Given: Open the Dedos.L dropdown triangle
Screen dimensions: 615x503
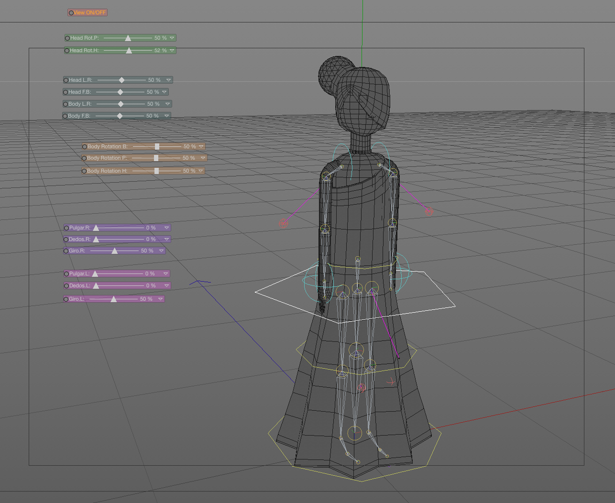Looking at the screenshot, I should tap(167, 285).
